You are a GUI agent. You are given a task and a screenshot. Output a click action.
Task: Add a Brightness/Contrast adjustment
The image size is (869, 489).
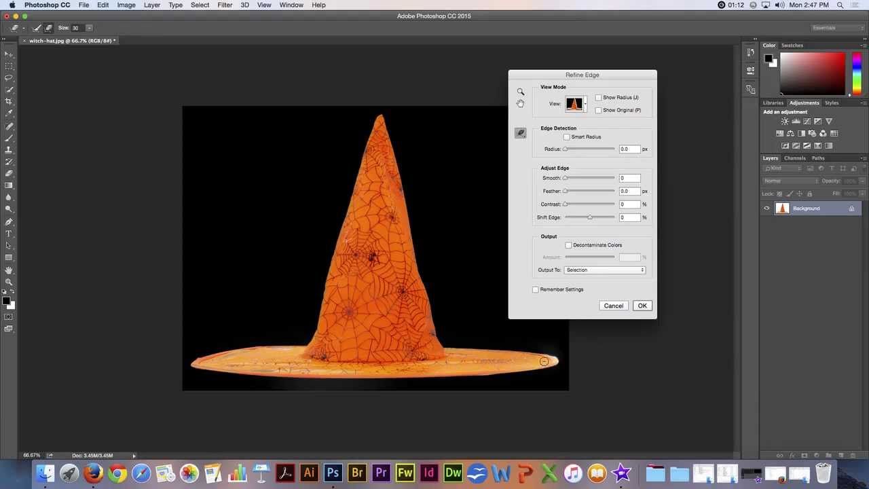[x=785, y=121]
